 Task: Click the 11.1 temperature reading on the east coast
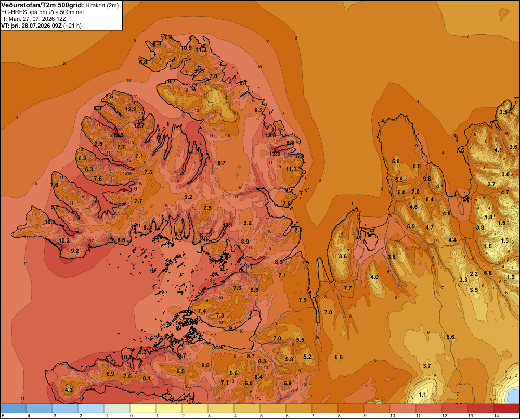(x=291, y=169)
